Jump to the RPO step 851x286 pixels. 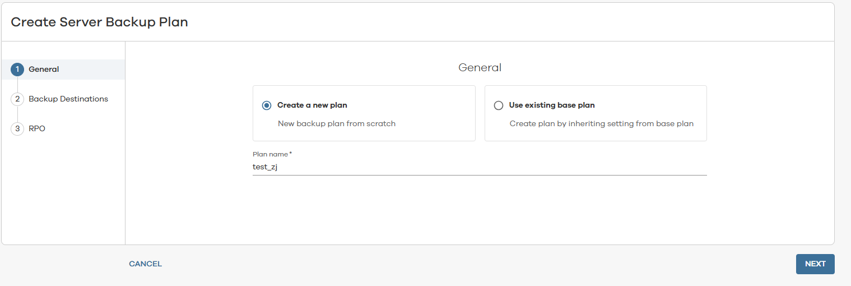(x=37, y=129)
